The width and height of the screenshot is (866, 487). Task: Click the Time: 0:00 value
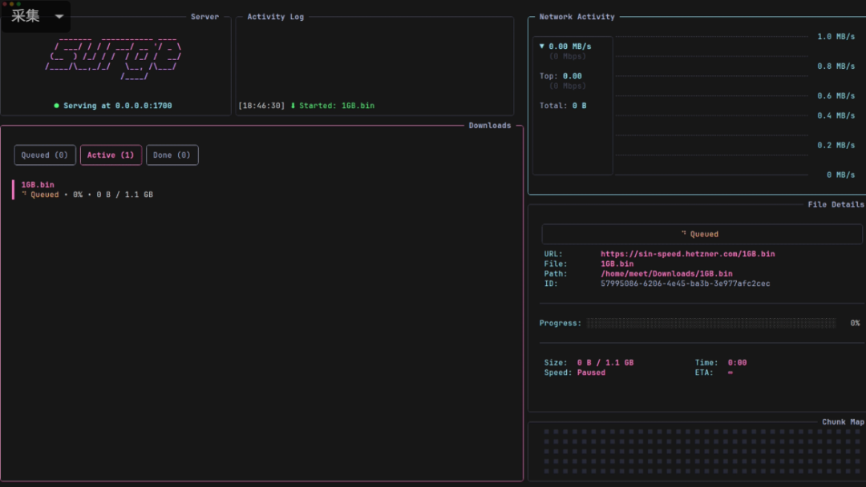(737, 363)
